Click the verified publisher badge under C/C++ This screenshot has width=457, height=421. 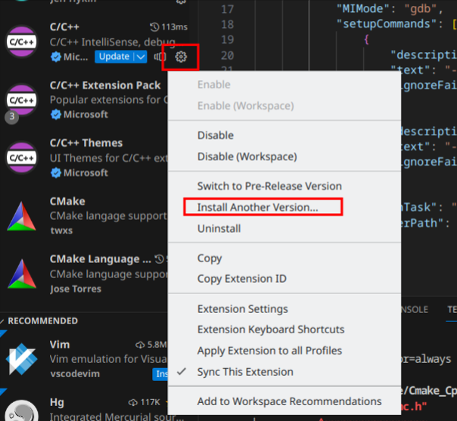[x=56, y=57]
